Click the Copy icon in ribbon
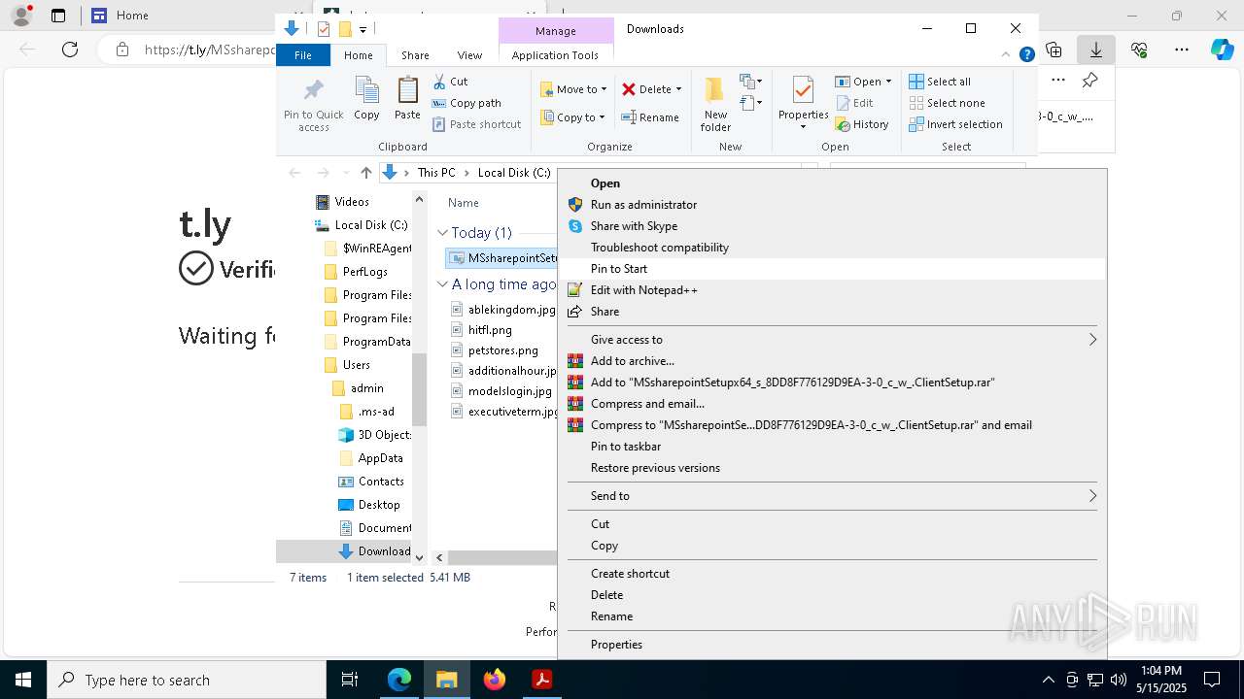The width and height of the screenshot is (1244, 699). pyautogui.click(x=366, y=90)
